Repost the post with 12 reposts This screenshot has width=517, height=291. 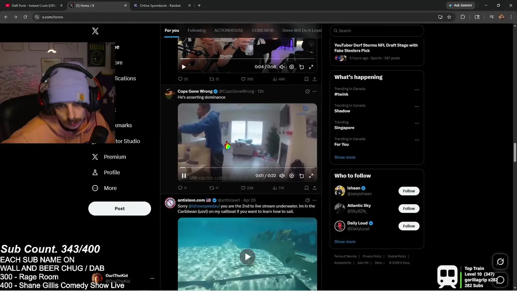tap(214, 79)
